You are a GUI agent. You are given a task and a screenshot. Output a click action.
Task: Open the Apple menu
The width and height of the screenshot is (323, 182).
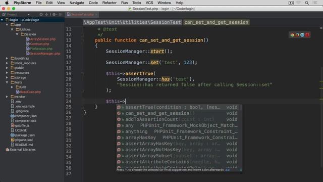click(x=7, y=3)
